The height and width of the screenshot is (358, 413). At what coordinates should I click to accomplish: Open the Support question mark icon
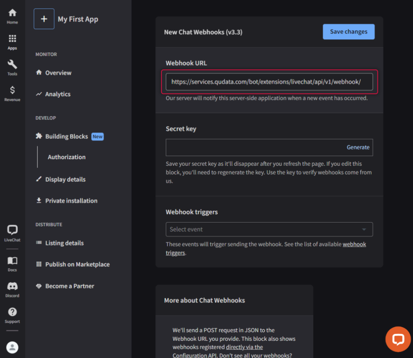[12, 313]
